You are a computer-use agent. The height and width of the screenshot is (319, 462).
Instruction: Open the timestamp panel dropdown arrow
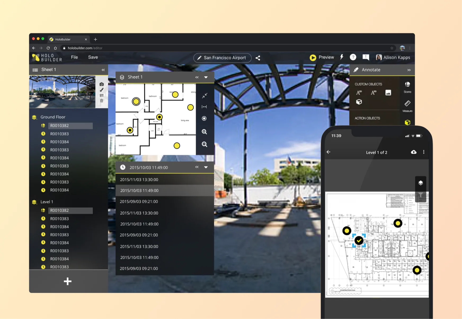[206, 167]
